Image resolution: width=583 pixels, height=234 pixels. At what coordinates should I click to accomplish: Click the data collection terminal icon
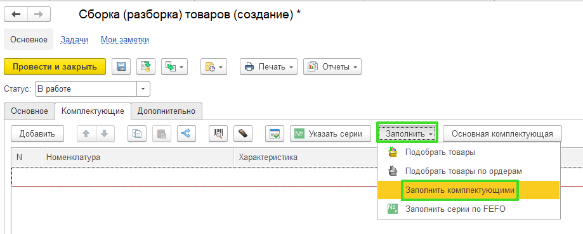(243, 134)
